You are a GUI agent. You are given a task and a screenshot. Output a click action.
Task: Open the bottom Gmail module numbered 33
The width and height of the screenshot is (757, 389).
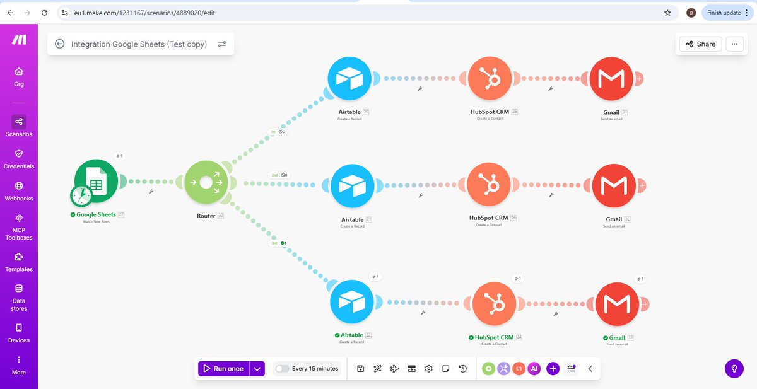point(617,303)
